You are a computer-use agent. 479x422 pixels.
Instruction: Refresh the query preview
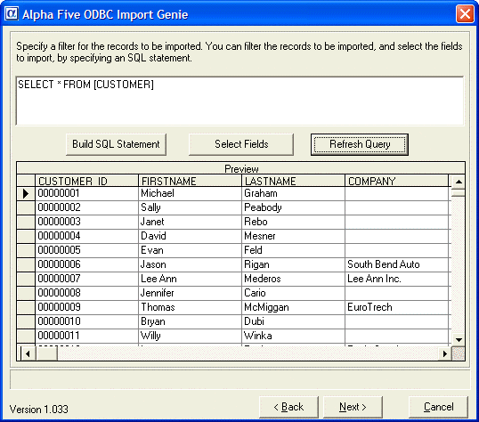[360, 144]
